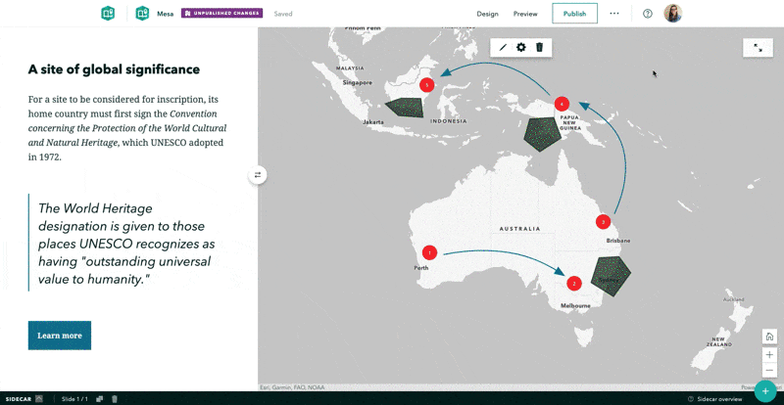Open the Design panel
Screen dimensions: 784x405
pos(487,14)
